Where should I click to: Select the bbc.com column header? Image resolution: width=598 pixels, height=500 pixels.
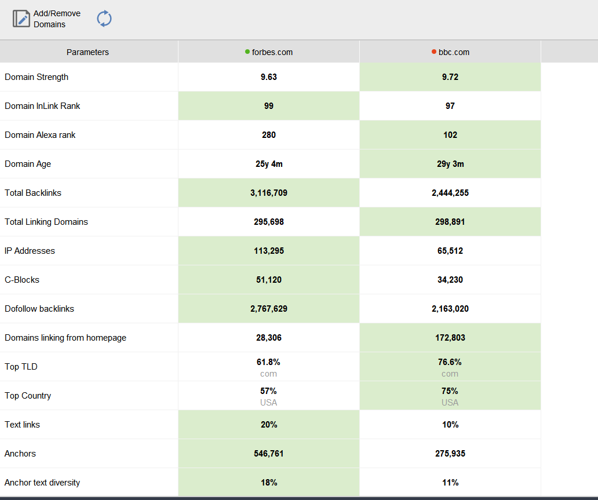coord(454,52)
